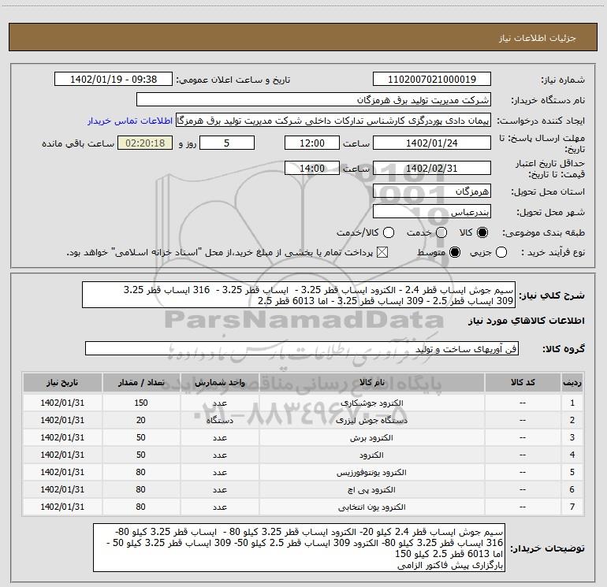607x587 pixels.
Task: Click the response deadline date 1402/01/24
Action: (x=432, y=143)
